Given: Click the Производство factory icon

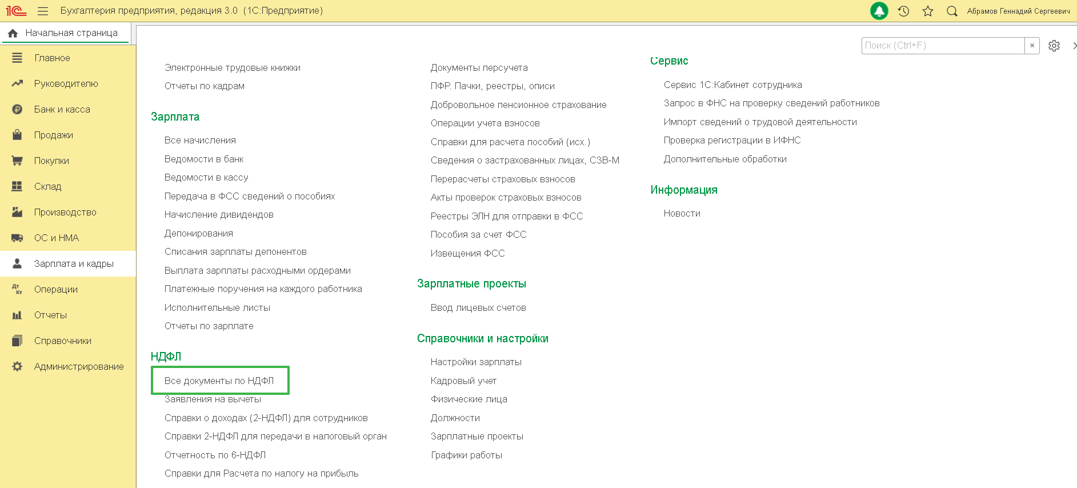Looking at the screenshot, I should click(x=17, y=212).
